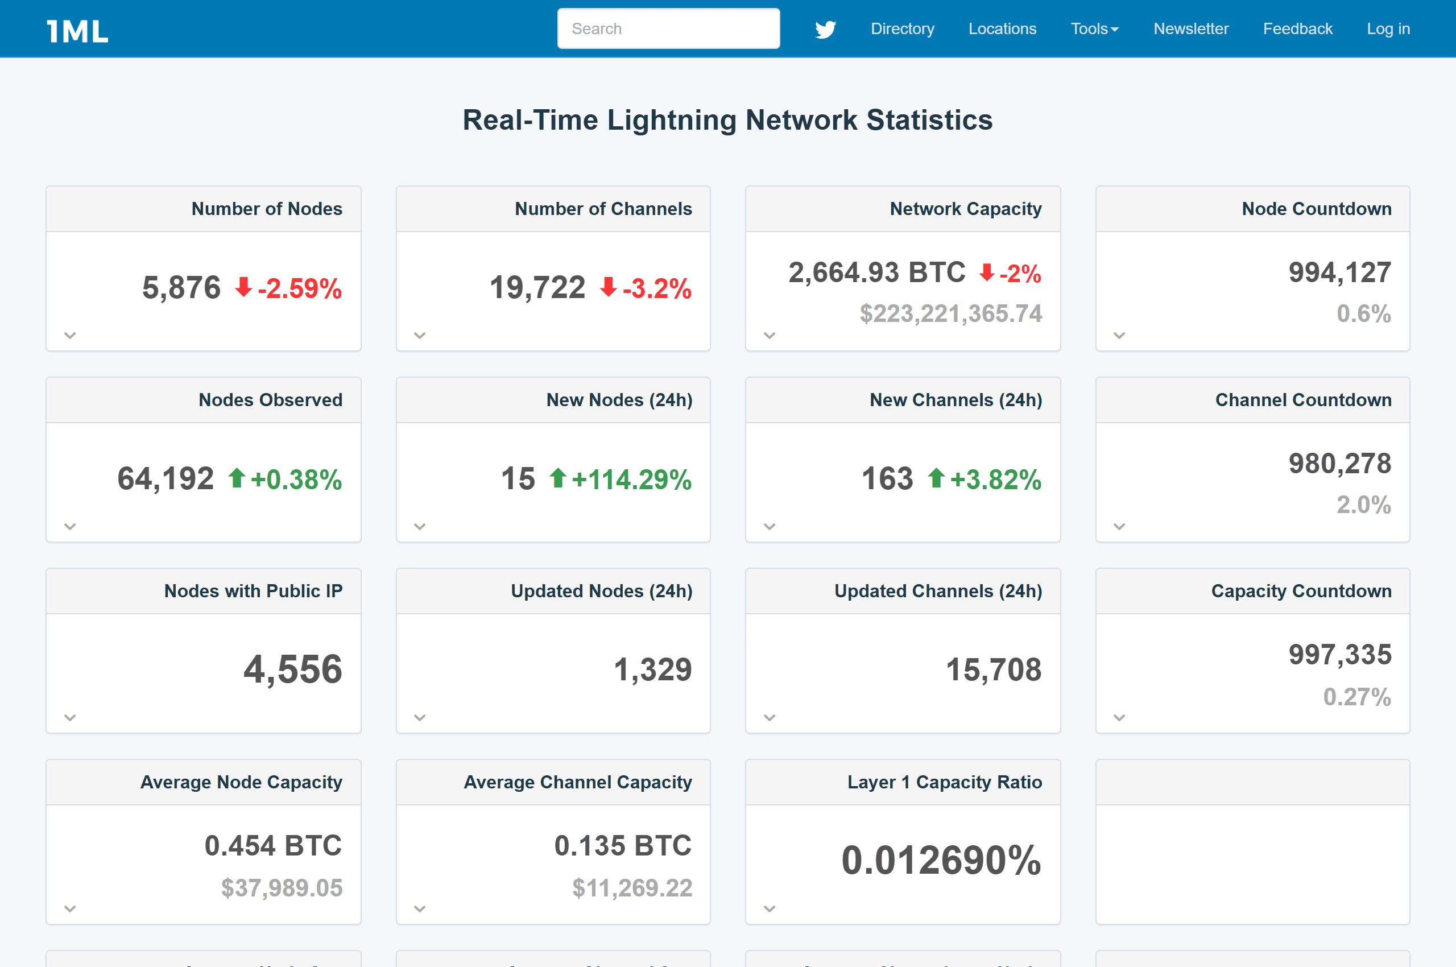Viewport: 1456px width, 967px height.
Task: Click the Capacity Countdown card title
Action: point(1302,592)
